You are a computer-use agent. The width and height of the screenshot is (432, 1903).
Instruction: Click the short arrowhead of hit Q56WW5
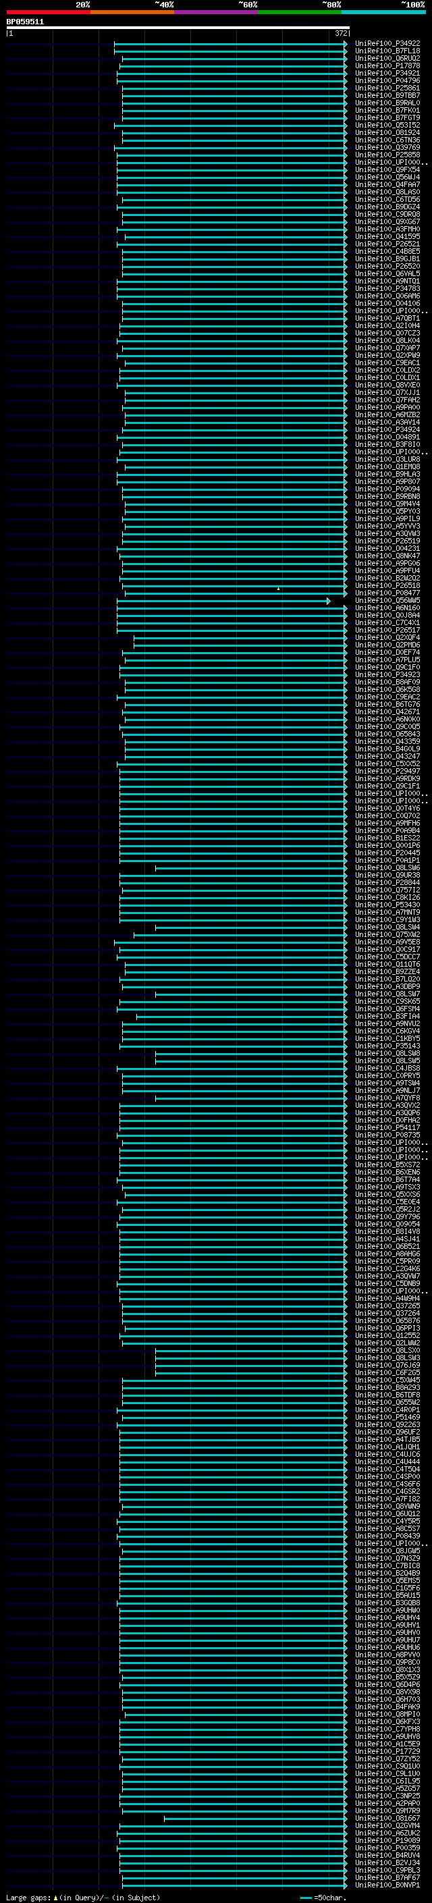[329, 601]
